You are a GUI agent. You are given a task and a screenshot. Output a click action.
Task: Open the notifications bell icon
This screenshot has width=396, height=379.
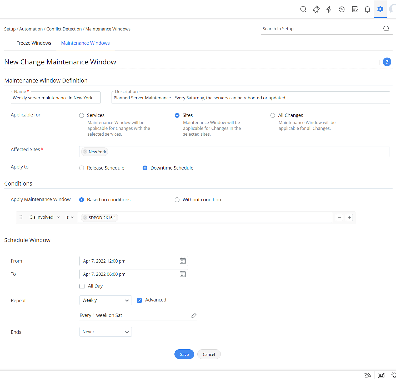click(367, 9)
